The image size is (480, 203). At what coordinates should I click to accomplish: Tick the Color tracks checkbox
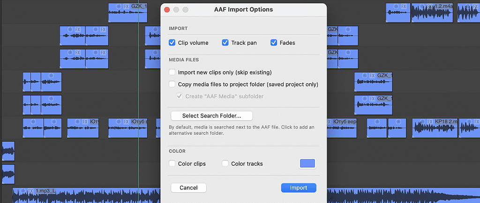[x=225, y=164]
